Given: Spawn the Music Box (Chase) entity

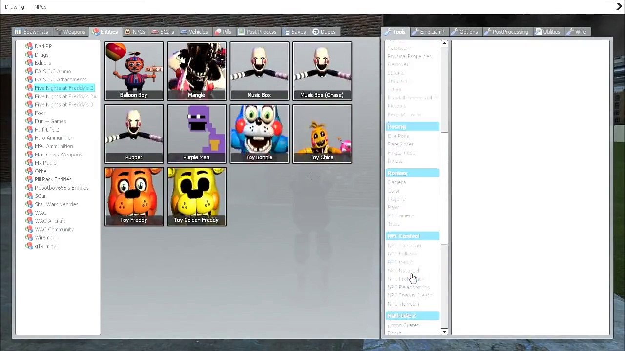Looking at the screenshot, I should coord(322,71).
